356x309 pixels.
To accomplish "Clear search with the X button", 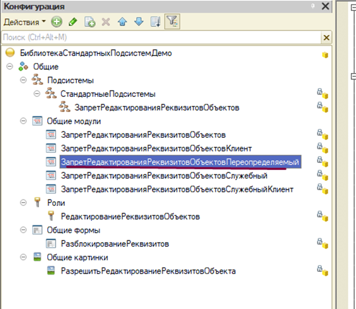I will 326,38.
